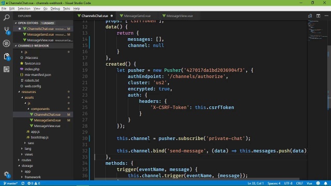Change the Spaces: 4 indentation setting

click(274, 183)
